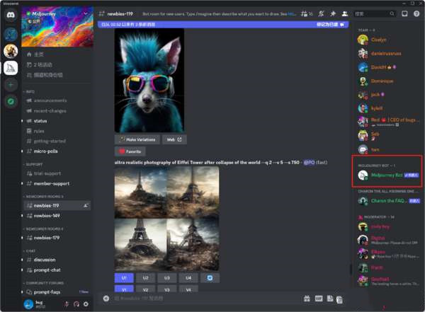Open the GIF picker icon
The image size is (425, 312).
click(319, 299)
